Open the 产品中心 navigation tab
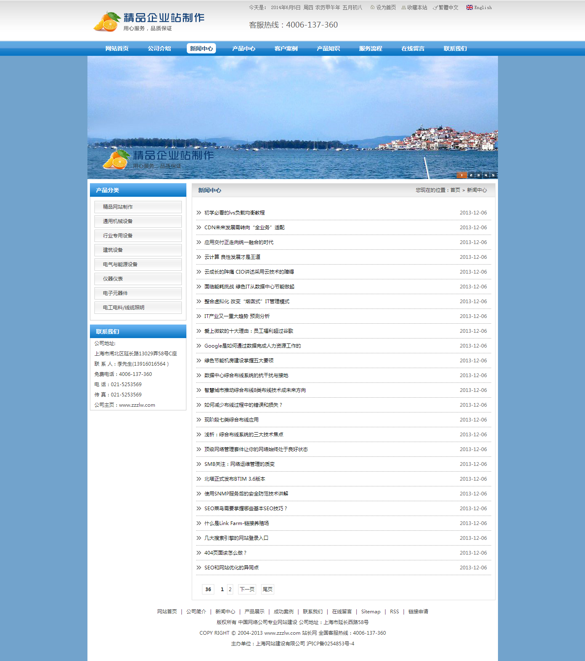 point(243,48)
